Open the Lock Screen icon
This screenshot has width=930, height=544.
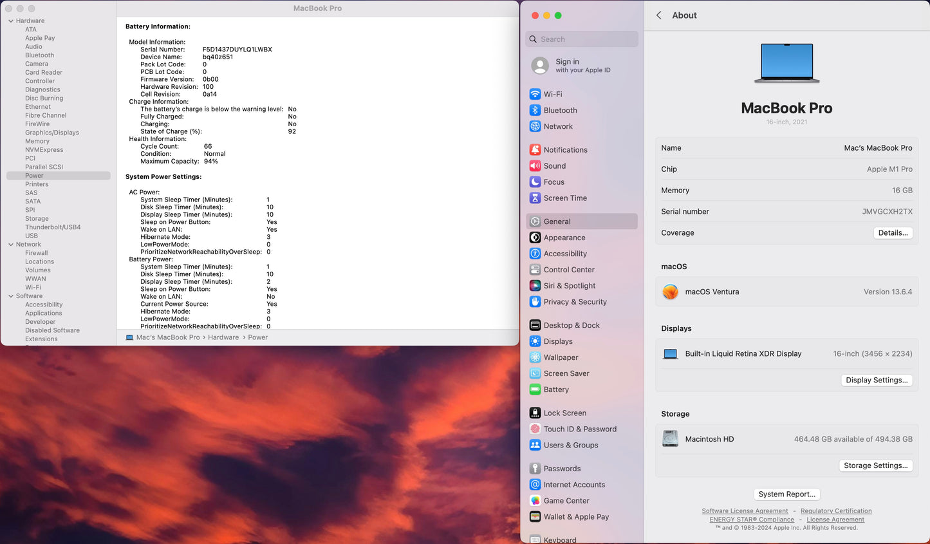[x=535, y=413]
